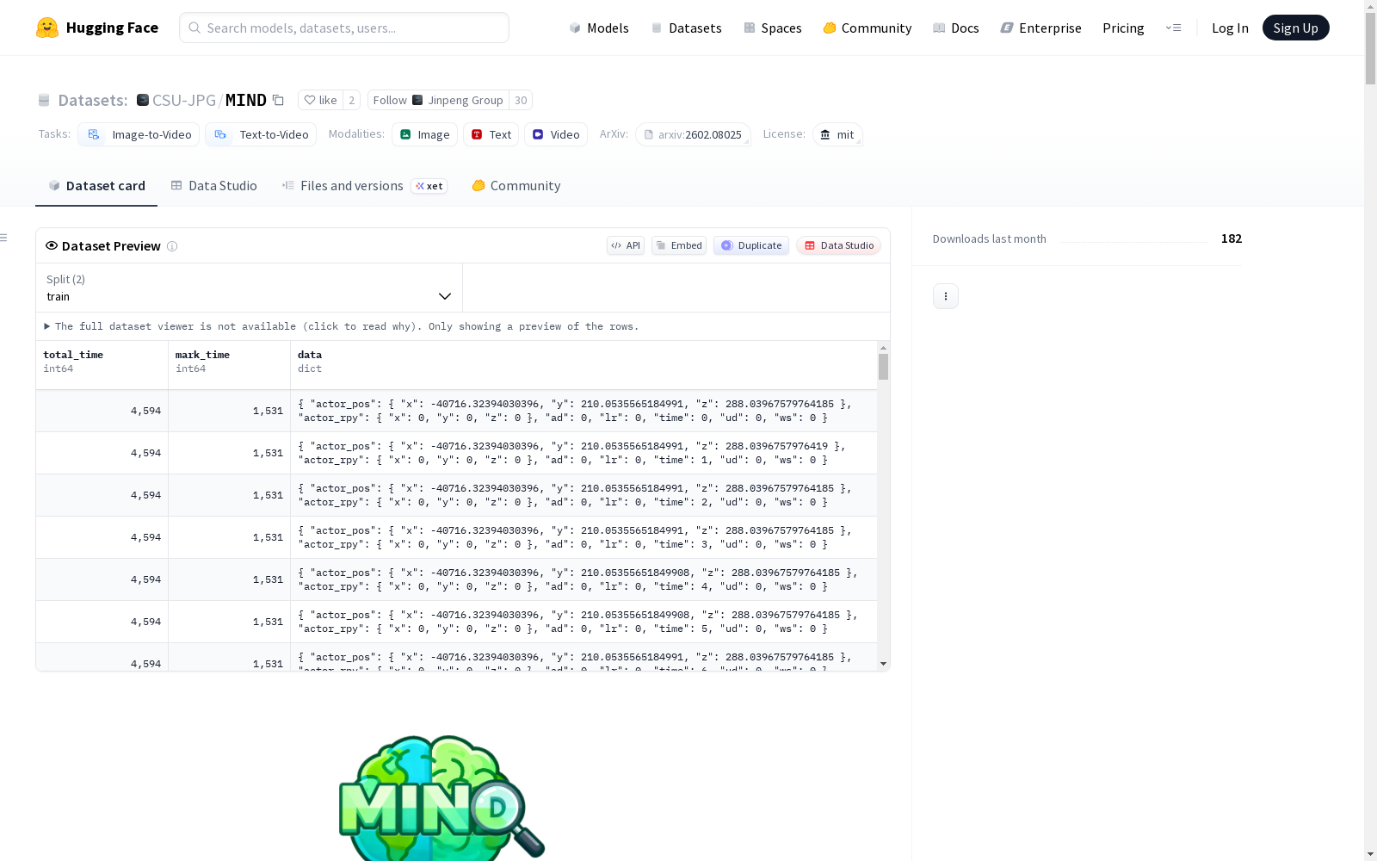
Task: Click the like count showing 2
Action: pos(351,100)
